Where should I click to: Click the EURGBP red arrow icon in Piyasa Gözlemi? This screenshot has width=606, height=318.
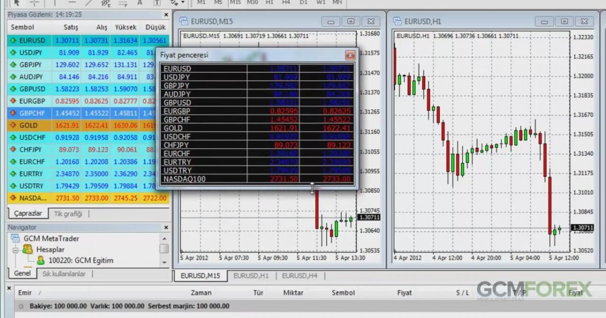[14, 101]
